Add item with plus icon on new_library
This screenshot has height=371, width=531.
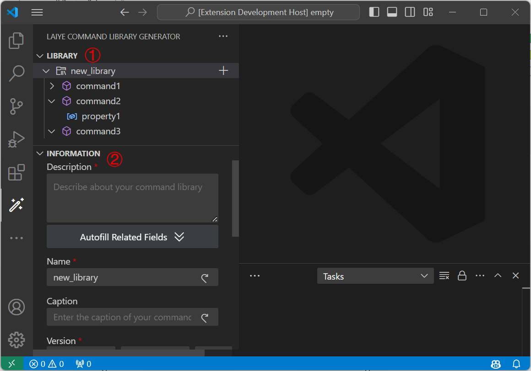tap(223, 71)
